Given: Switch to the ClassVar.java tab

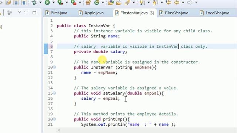Looking at the screenshot, I should [x=174, y=13].
